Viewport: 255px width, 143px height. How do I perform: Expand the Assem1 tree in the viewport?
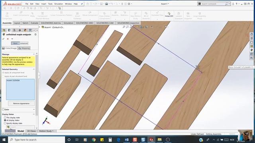click(x=39, y=27)
